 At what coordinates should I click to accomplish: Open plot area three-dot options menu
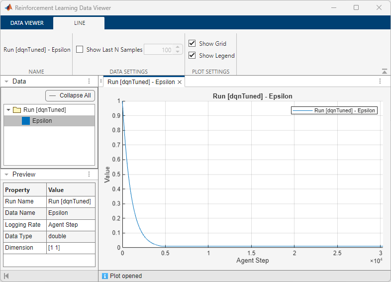[x=380, y=81]
